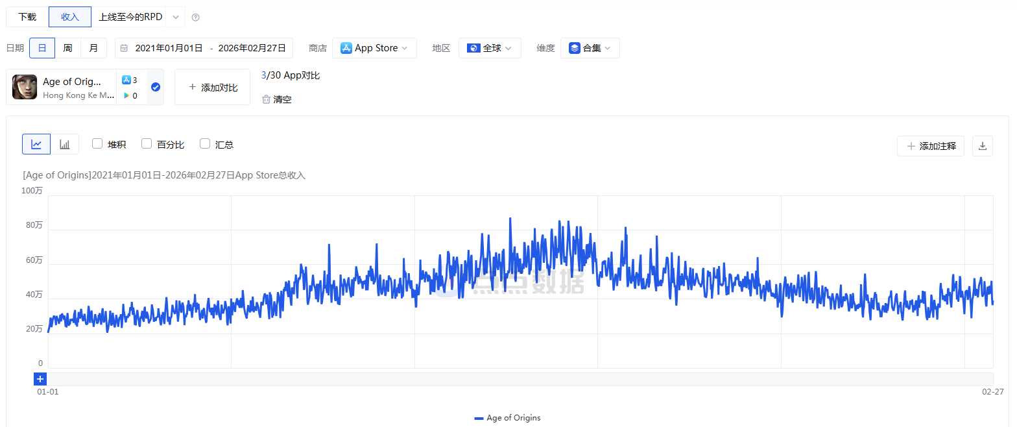Click the 100万 axis label
Viewport: 1017px width, 427px height.
click(x=32, y=191)
